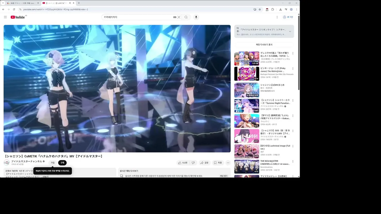Open 【学マス】L.U.V video thumbnail
The width and height of the screenshot is (381, 214).
point(247,121)
